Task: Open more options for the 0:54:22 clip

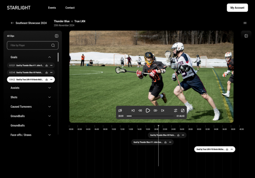Action: tap(51, 80)
